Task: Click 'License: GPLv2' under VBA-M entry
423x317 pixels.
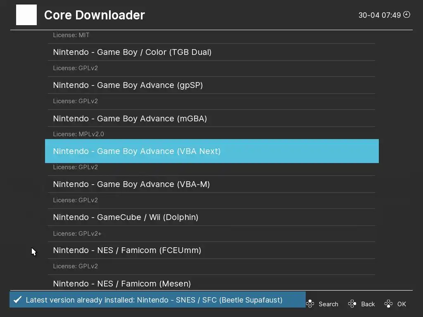Action: [x=75, y=200]
